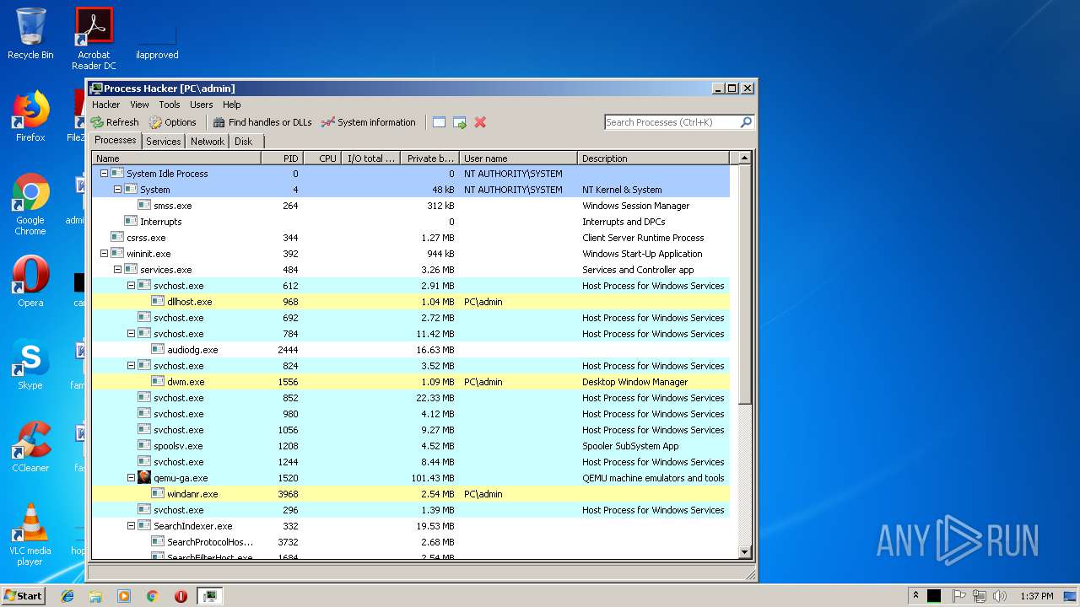The width and height of the screenshot is (1080, 607).
Task: Click the red X terminate icon
Action: click(x=480, y=122)
